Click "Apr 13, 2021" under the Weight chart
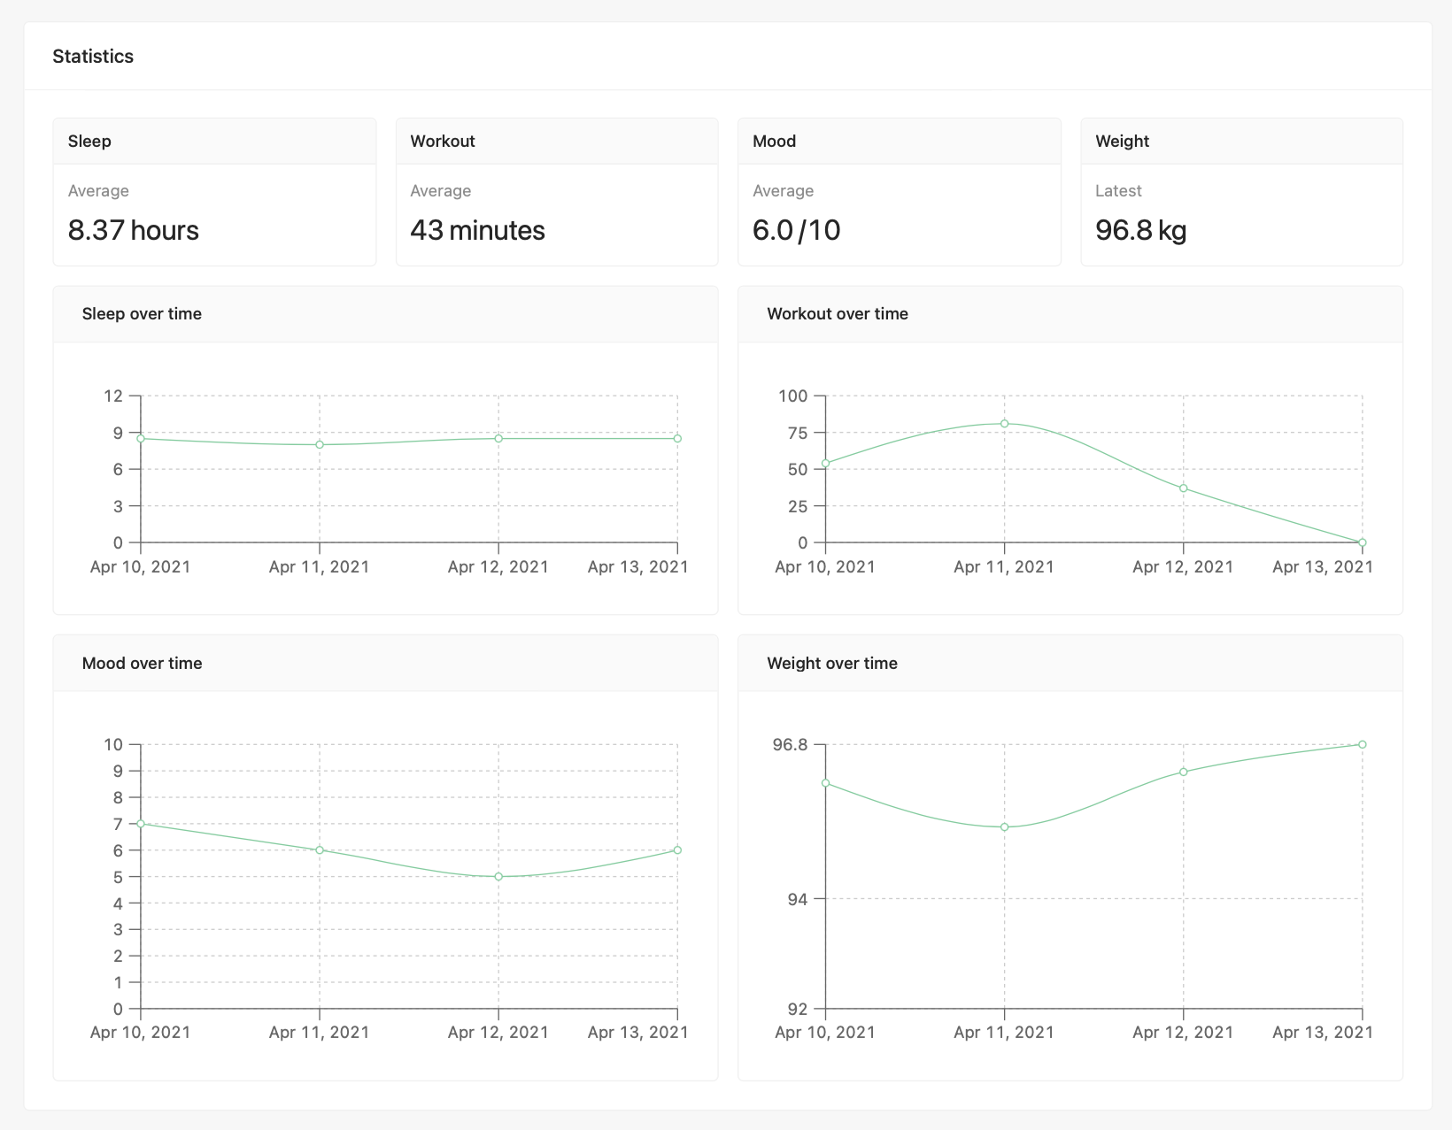Screen dimensions: 1452x1130 coord(1323,1032)
